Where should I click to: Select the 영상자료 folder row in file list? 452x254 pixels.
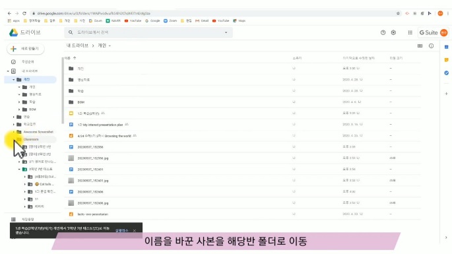pos(242,80)
